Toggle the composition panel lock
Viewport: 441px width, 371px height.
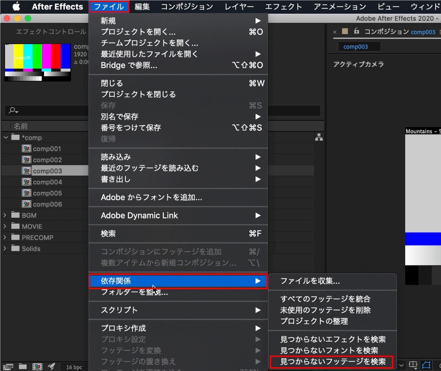pyautogui.click(x=357, y=31)
